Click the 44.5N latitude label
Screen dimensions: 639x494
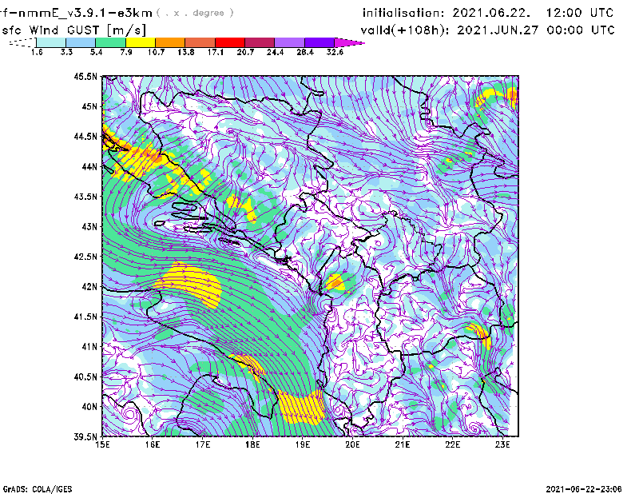click(x=85, y=137)
